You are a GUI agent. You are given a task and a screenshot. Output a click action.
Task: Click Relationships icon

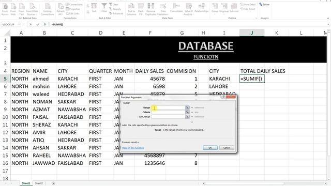(201, 8)
